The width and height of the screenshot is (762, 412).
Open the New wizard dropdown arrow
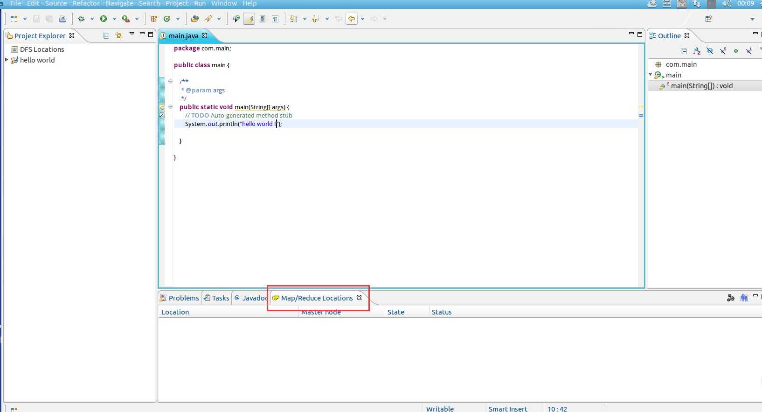25,19
